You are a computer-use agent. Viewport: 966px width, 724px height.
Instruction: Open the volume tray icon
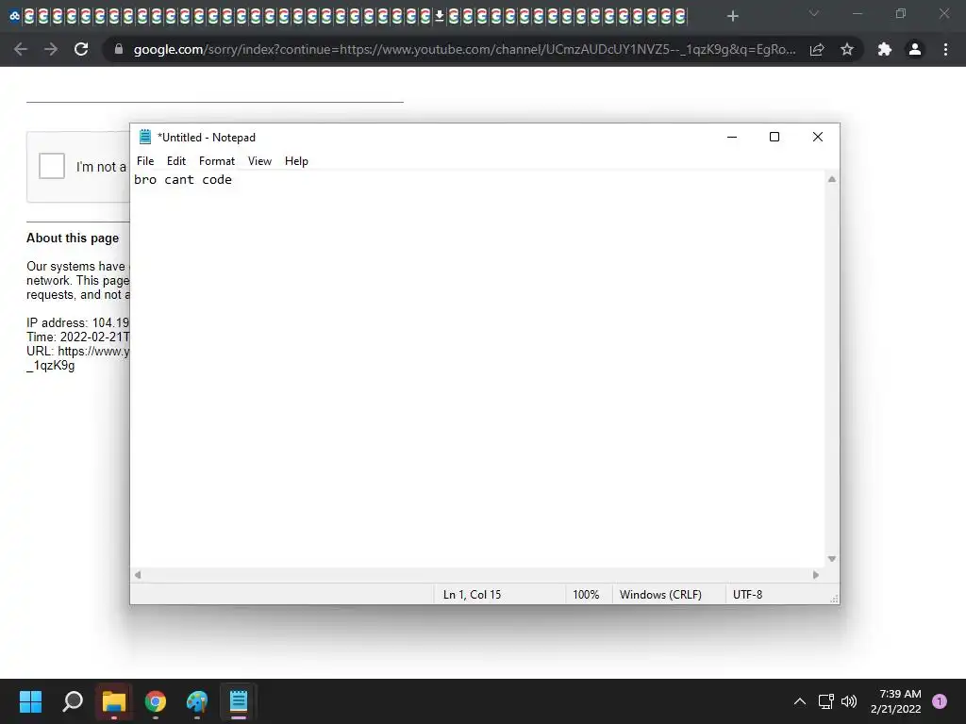click(849, 701)
